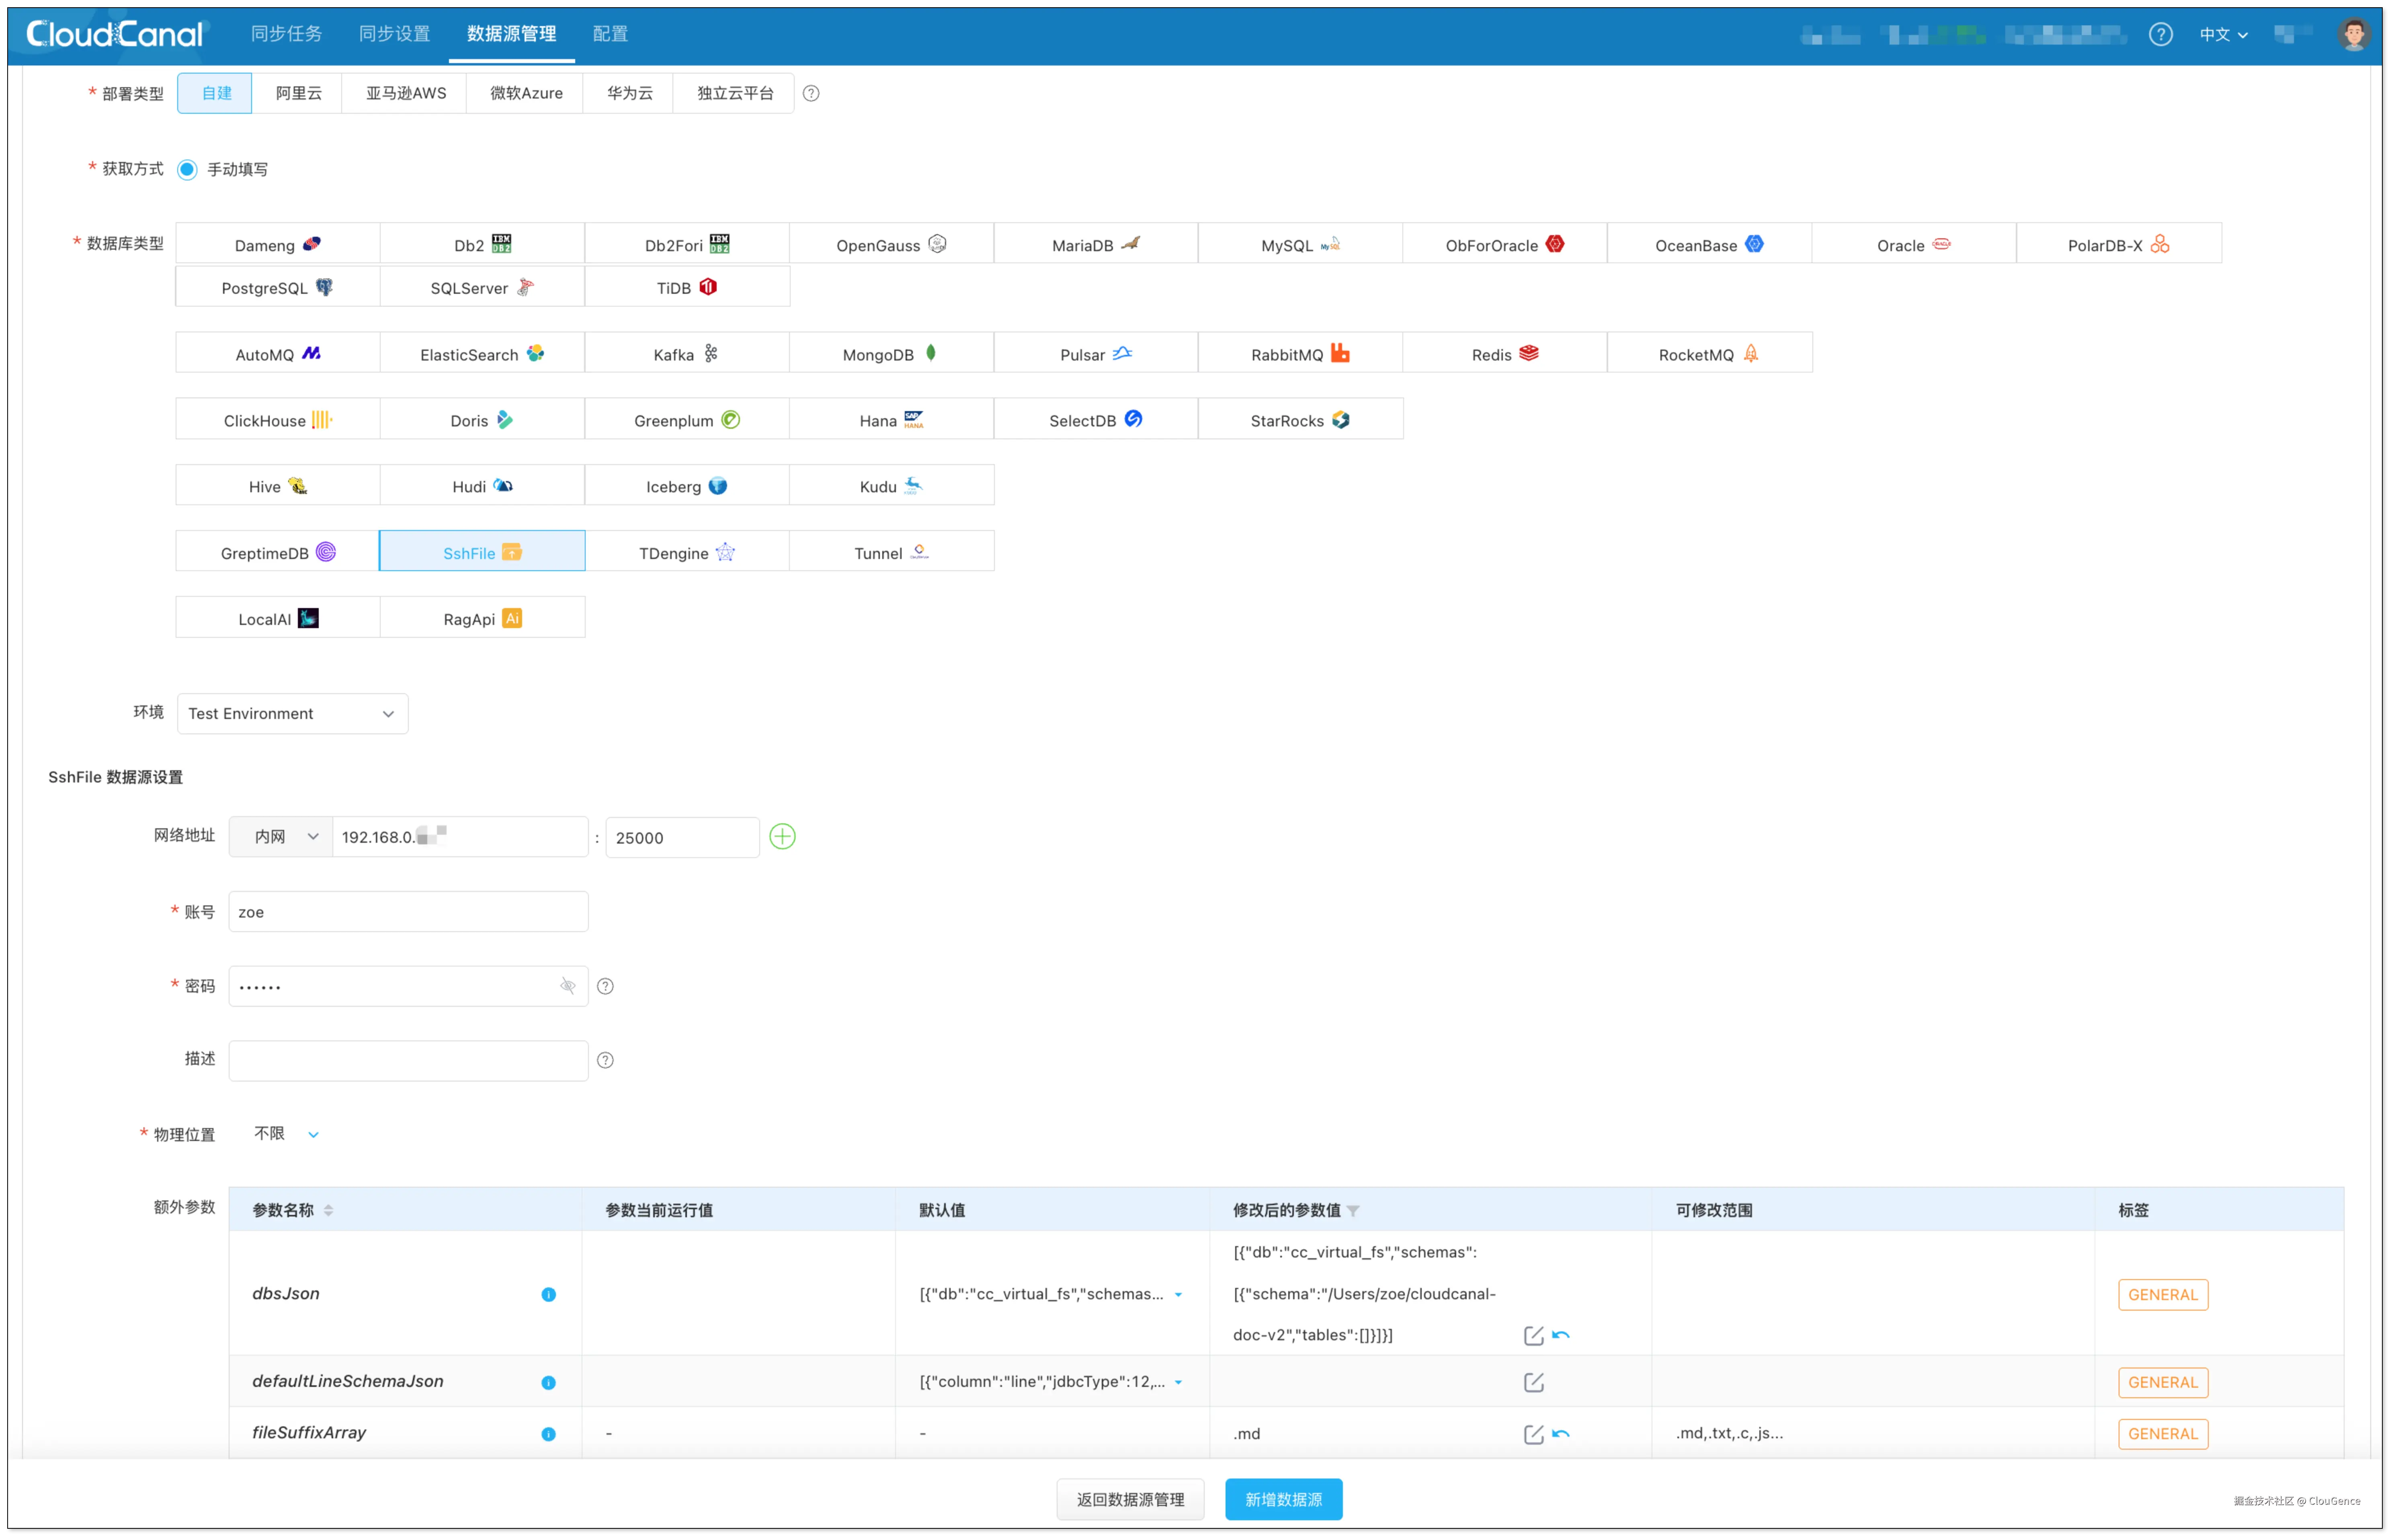This screenshot has width=2394, height=1540.
Task: Revert the fileSuffixArray modified value
Action: tap(1561, 1433)
